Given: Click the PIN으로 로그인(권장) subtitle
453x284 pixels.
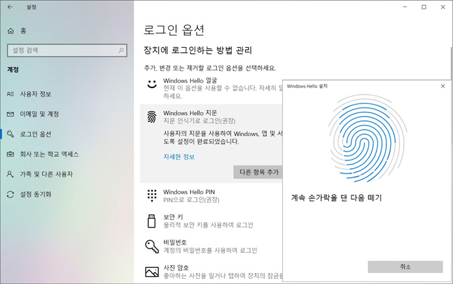Looking at the screenshot, I should 192,200.
